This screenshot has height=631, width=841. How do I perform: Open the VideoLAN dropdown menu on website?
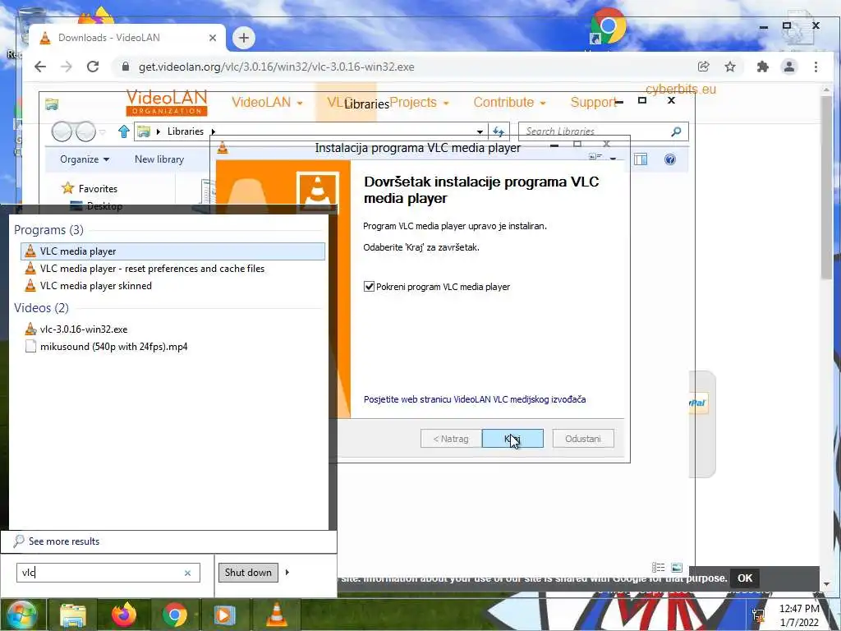click(x=267, y=102)
